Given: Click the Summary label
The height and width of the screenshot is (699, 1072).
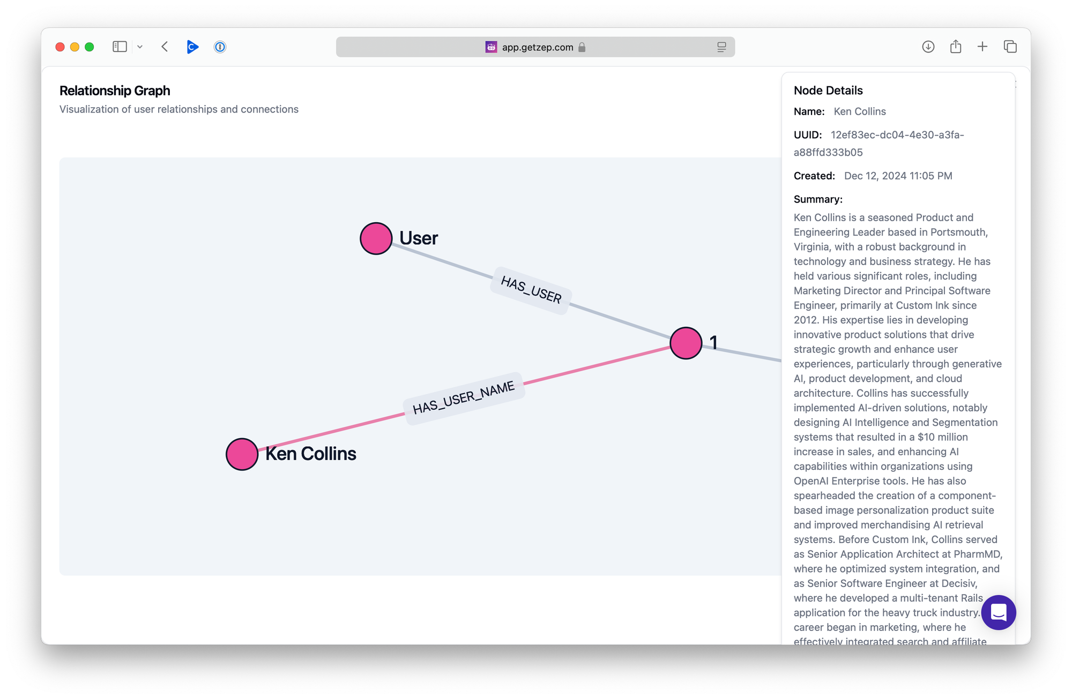Looking at the screenshot, I should (x=818, y=199).
